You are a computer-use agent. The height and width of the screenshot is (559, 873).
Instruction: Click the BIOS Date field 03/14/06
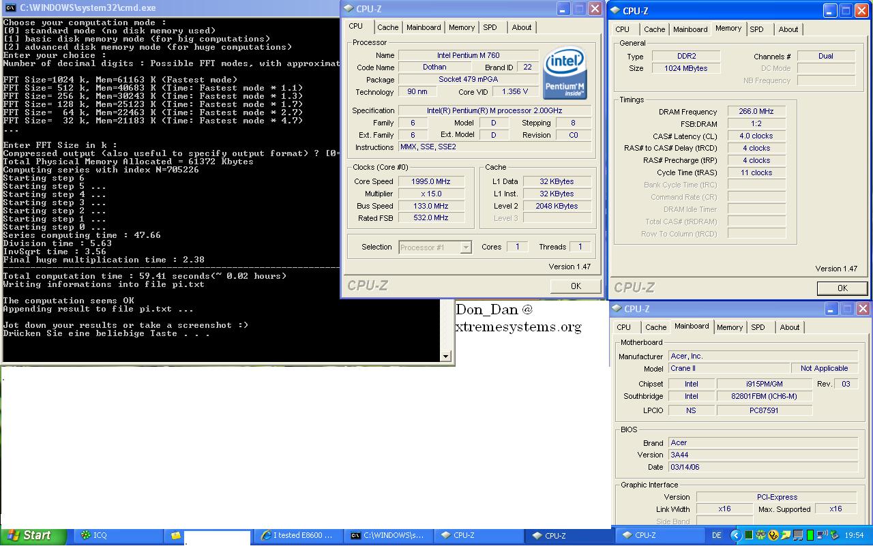point(763,467)
